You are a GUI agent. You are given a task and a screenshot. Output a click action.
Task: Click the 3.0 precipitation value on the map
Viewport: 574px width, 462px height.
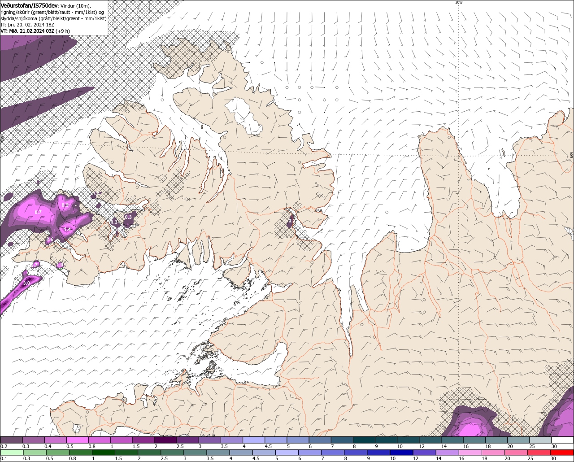point(26,283)
